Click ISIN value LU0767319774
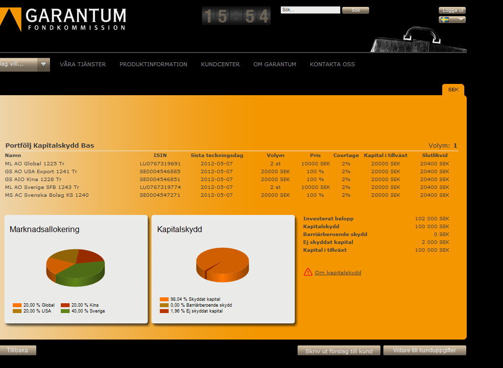This screenshot has height=368, width=503. tap(160, 187)
